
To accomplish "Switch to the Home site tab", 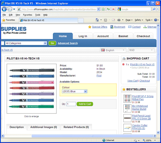I will click(63, 36).
